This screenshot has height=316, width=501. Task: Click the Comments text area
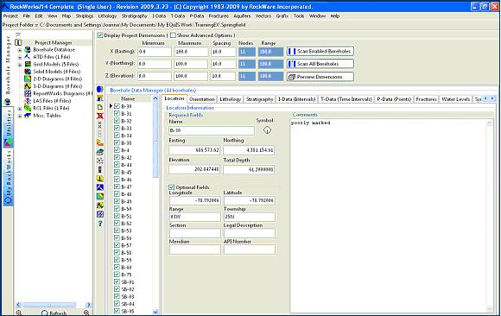pos(391,216)
